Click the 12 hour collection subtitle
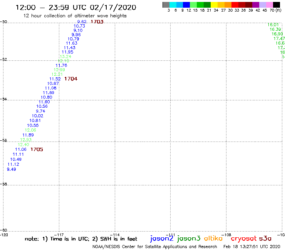 [x=75, y=16]
